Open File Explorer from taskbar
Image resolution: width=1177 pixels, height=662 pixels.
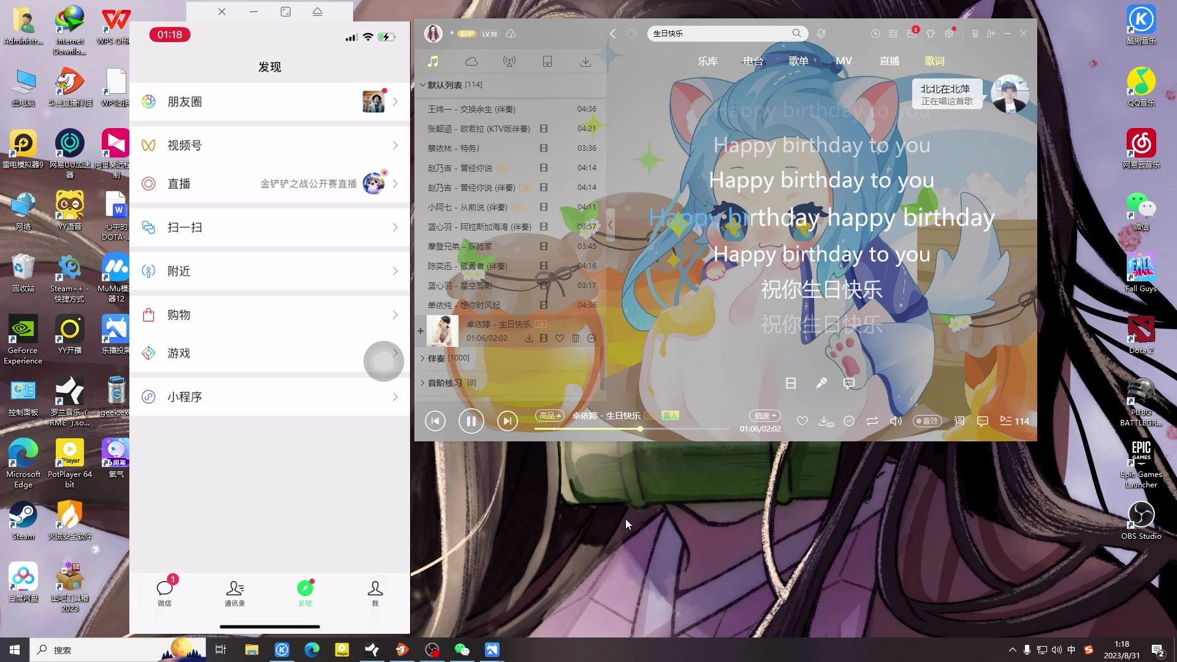(x=252, y=650)
